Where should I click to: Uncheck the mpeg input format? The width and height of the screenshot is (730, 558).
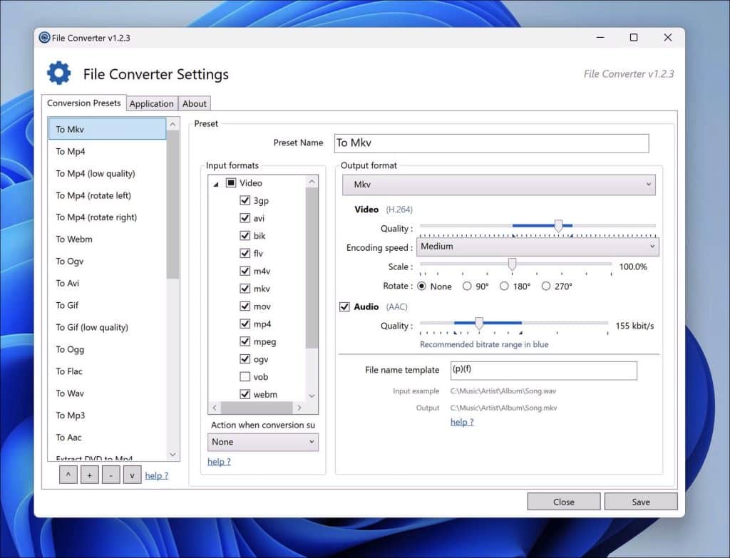[x=246, y=341]
